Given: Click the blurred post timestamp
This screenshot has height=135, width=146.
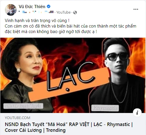Looking at the screenshot, I should tap(36, 12).
